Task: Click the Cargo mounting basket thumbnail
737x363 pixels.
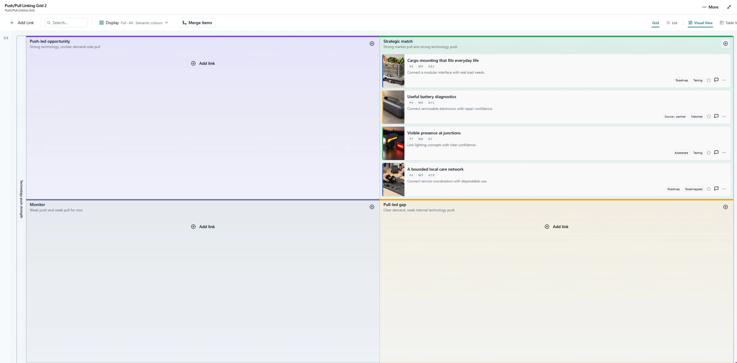Action: [x=393, y=71]
